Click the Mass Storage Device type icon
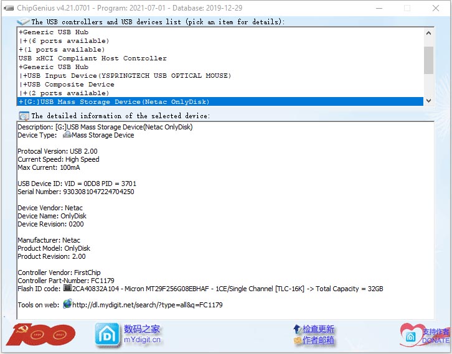The image size is (452, 354). tap(67, 135)
